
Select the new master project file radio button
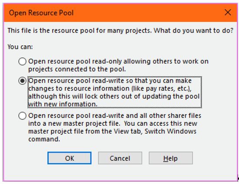pos(22,116)
